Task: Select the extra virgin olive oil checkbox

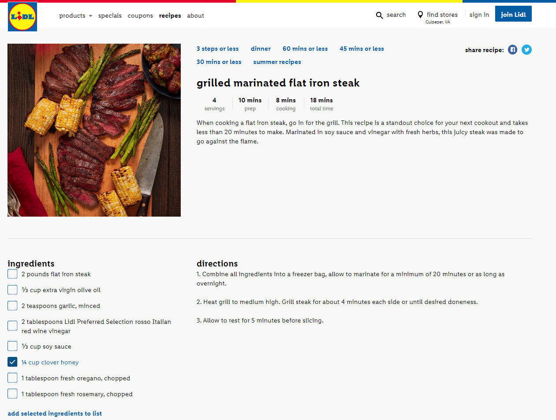Action: (13, 290)
